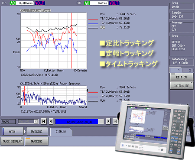Click the blue playback position bar
195x162 pixels.
(79, 121)
